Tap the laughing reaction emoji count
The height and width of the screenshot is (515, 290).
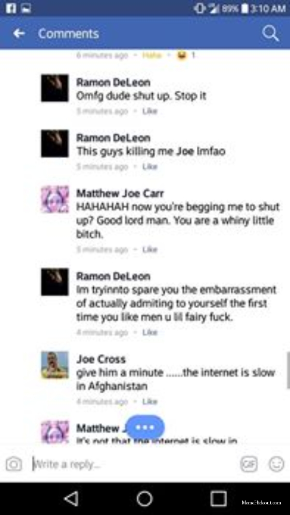tap(186, 56)
